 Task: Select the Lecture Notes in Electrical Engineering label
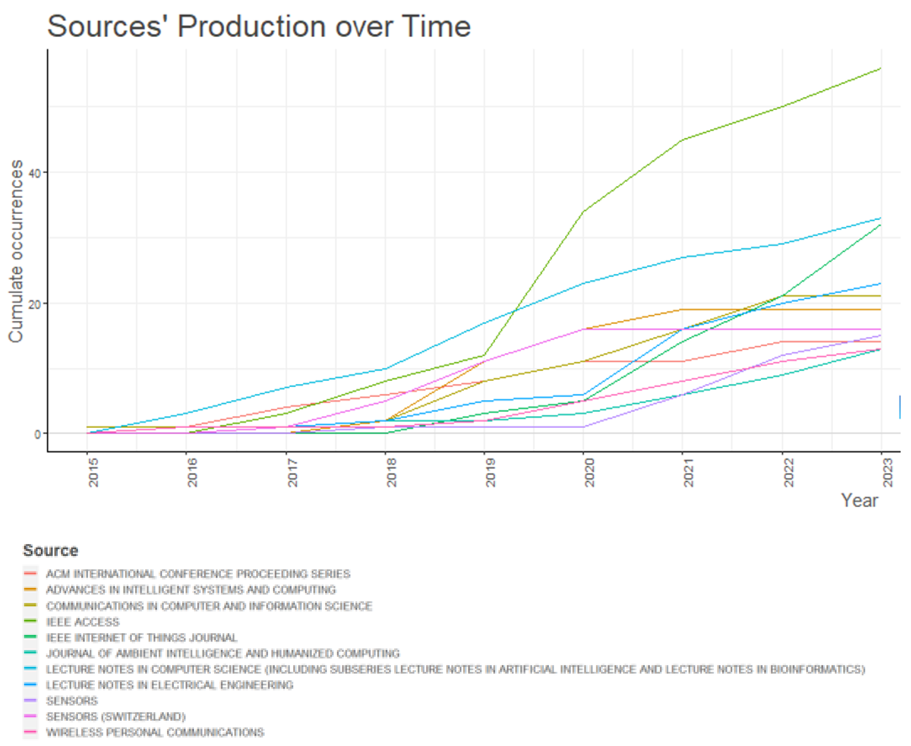click(169, 685)
